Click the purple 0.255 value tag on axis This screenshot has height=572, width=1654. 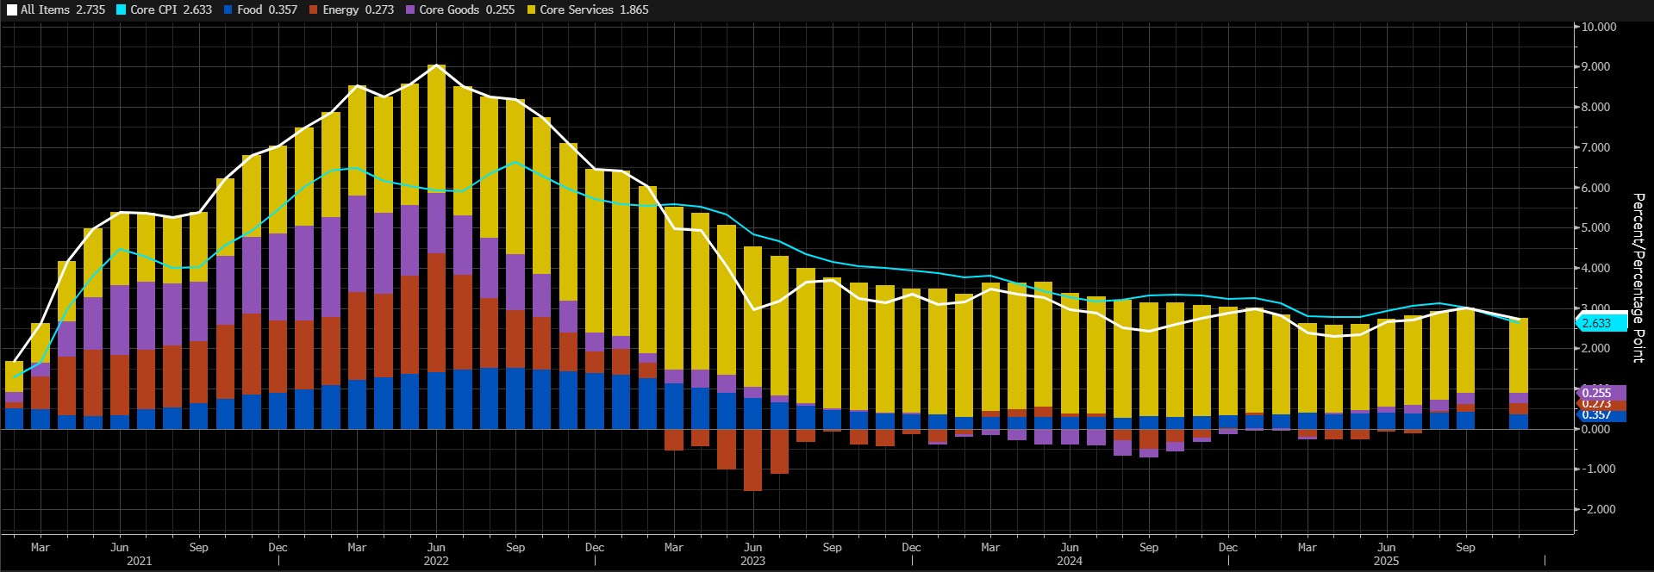point(1600,393)
